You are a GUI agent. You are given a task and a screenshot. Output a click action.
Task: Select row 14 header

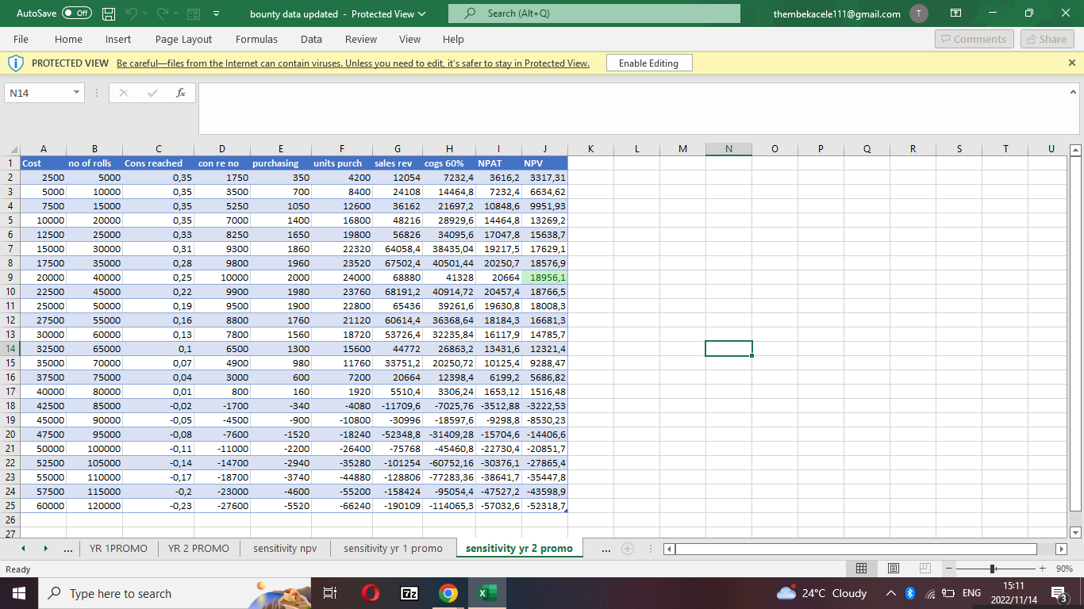click(10, 348)
